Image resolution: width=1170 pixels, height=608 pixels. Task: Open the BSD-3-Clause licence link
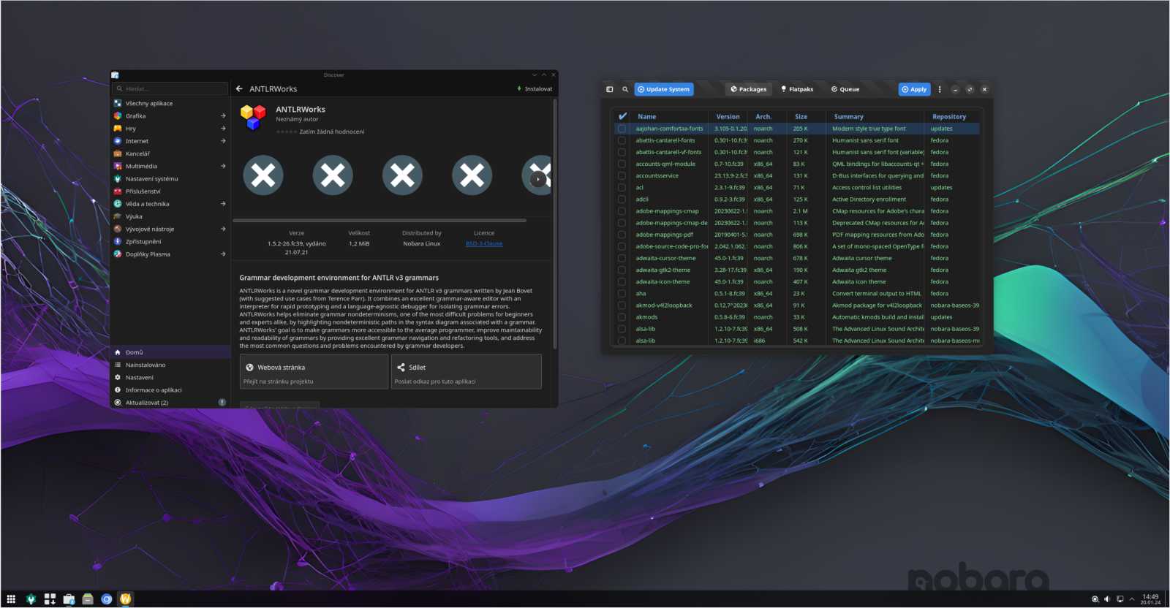click(x=484, y=243)
